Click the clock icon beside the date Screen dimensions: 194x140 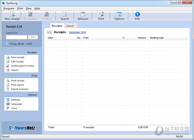pos(7,44)
